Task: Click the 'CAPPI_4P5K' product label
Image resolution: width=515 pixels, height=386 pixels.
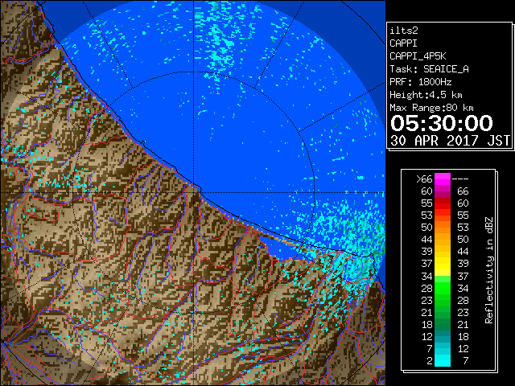Action: click(x=418, y=56)
